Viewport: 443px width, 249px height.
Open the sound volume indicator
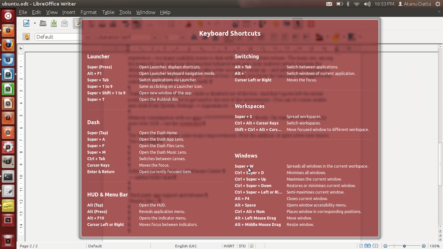(367, 4)
